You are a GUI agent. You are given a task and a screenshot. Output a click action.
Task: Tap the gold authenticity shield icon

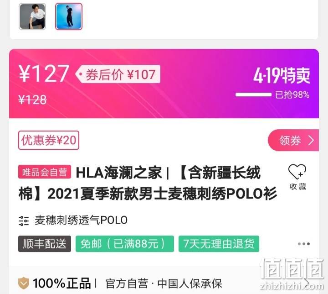pyautogui.click(x=24, y=283)
